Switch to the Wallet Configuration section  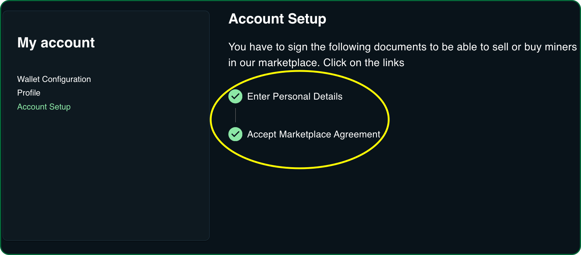54,79
